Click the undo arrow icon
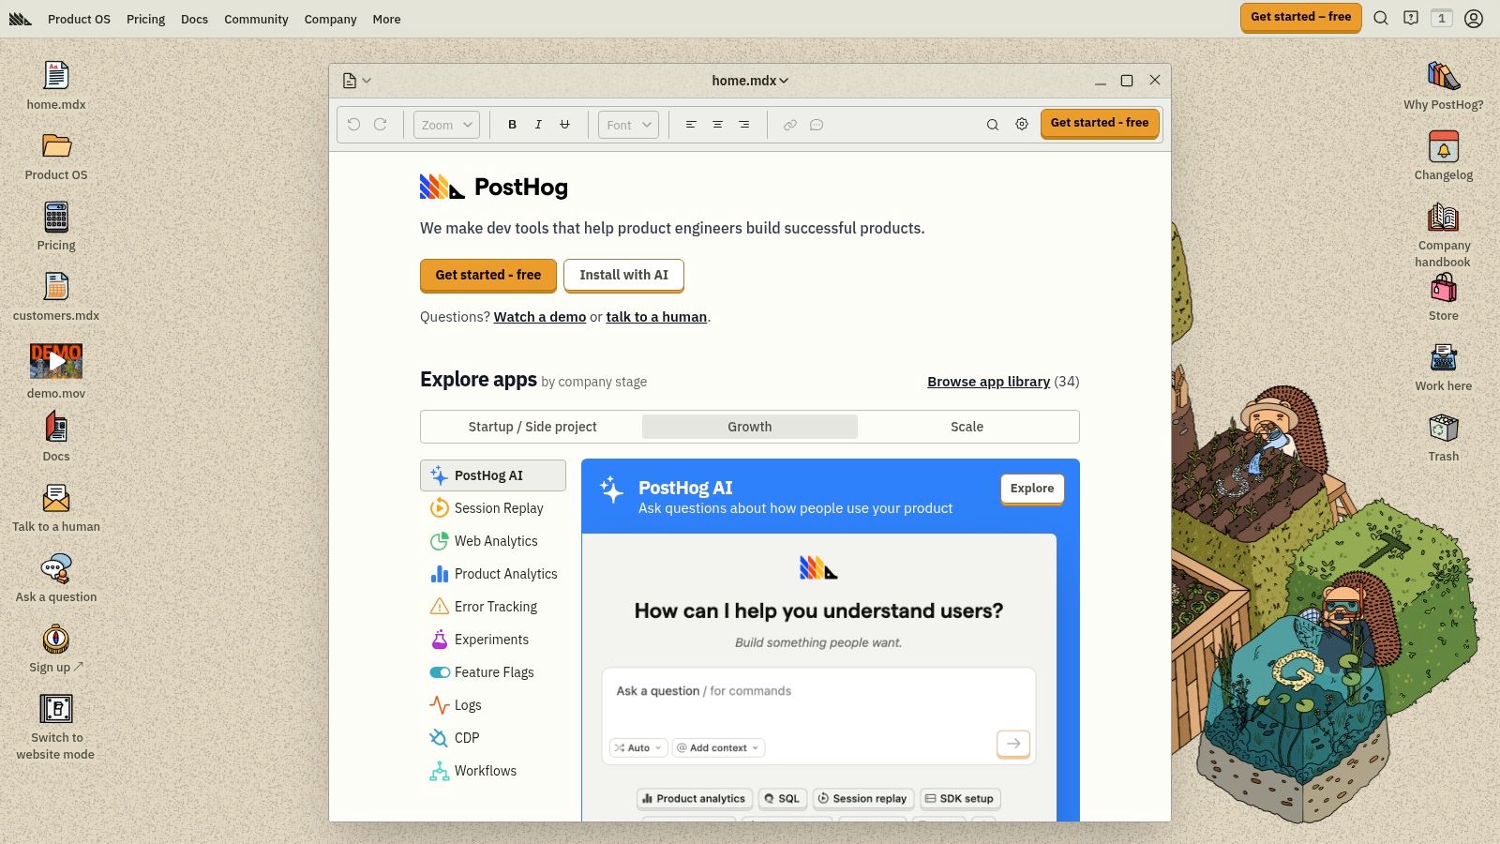1500x844 pixels. coord(353,125)
